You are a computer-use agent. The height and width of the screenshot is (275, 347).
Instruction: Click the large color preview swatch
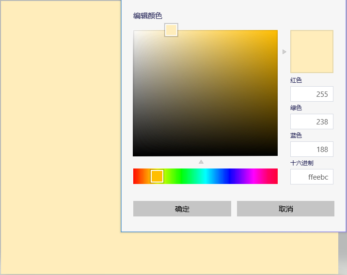click(x=312, y=51)
